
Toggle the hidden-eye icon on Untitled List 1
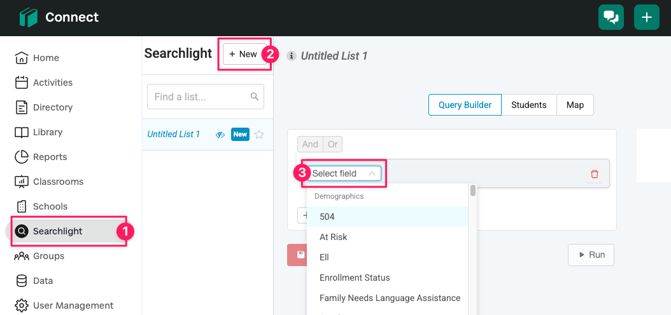[220, 135]
